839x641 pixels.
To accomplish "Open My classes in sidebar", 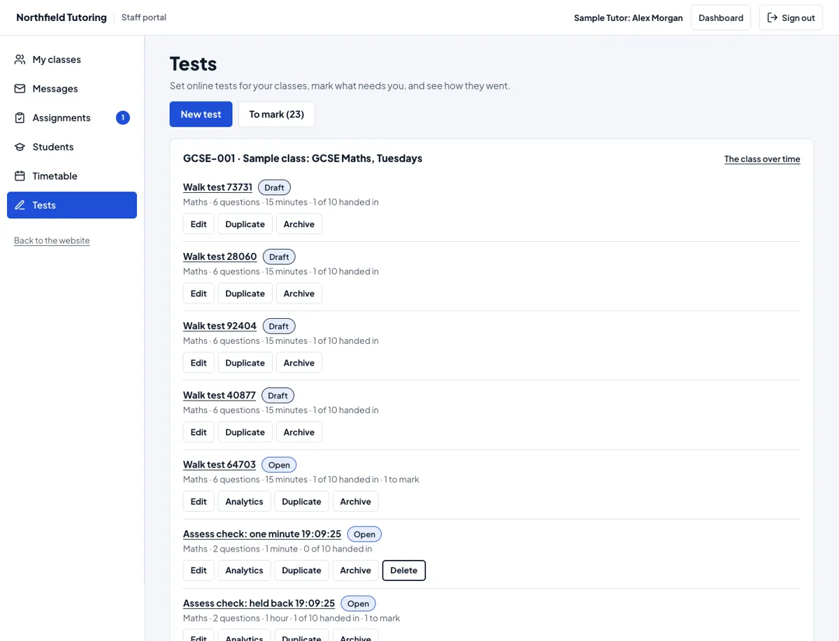I will (72, 59).
